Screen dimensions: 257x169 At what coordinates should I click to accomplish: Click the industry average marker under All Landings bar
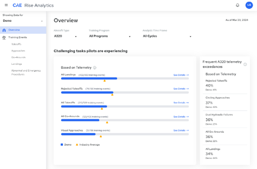pos(105,80)
